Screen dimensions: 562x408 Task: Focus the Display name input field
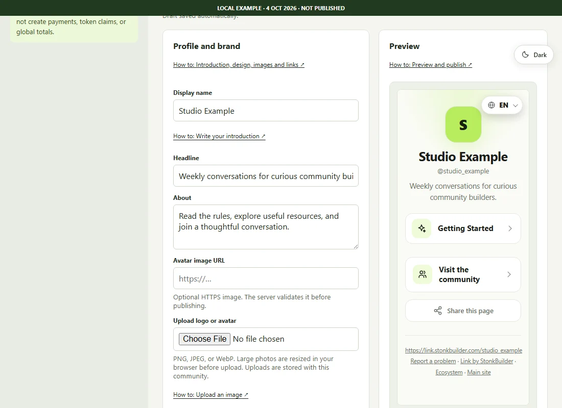click(x=266, y=111)
